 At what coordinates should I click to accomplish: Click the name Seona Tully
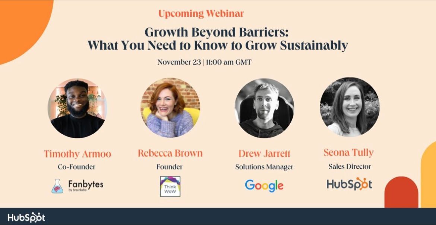(x=348, y=153)
